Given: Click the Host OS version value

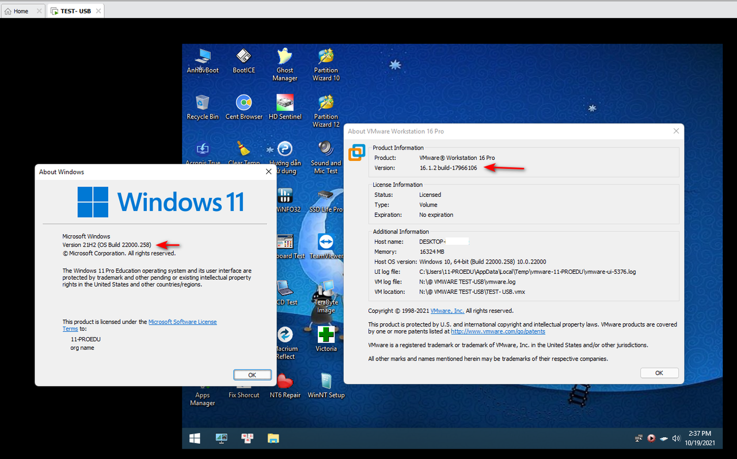Looking at the screenshot, I should coord(483,262).
